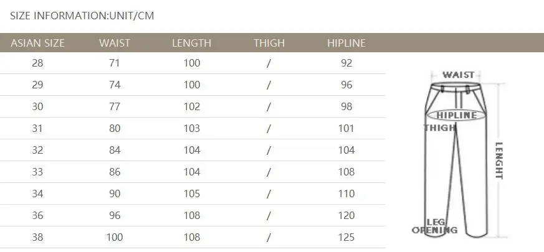Click the THIGH column header

click(269, 43)
